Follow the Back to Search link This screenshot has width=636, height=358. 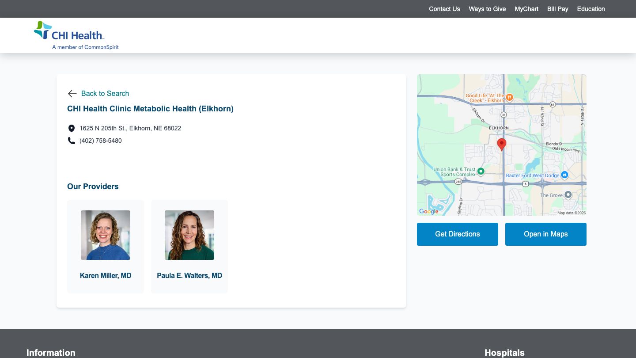tap(105, 94)
